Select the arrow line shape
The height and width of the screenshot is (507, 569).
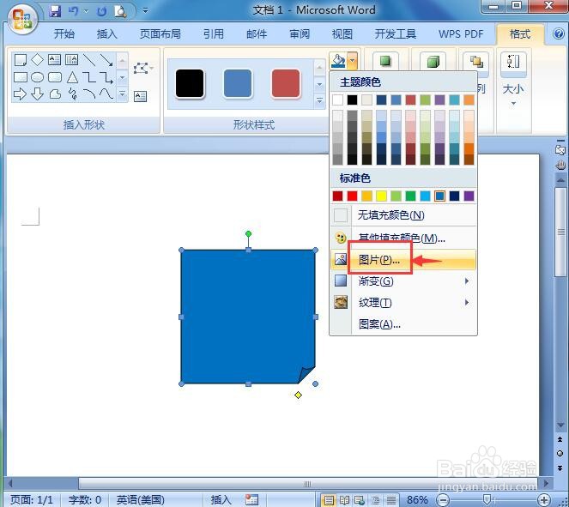106,60
